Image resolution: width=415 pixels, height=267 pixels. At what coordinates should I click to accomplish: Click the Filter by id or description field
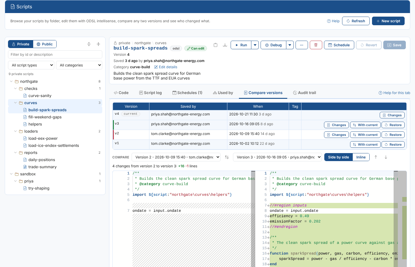(x=55, y=55)
